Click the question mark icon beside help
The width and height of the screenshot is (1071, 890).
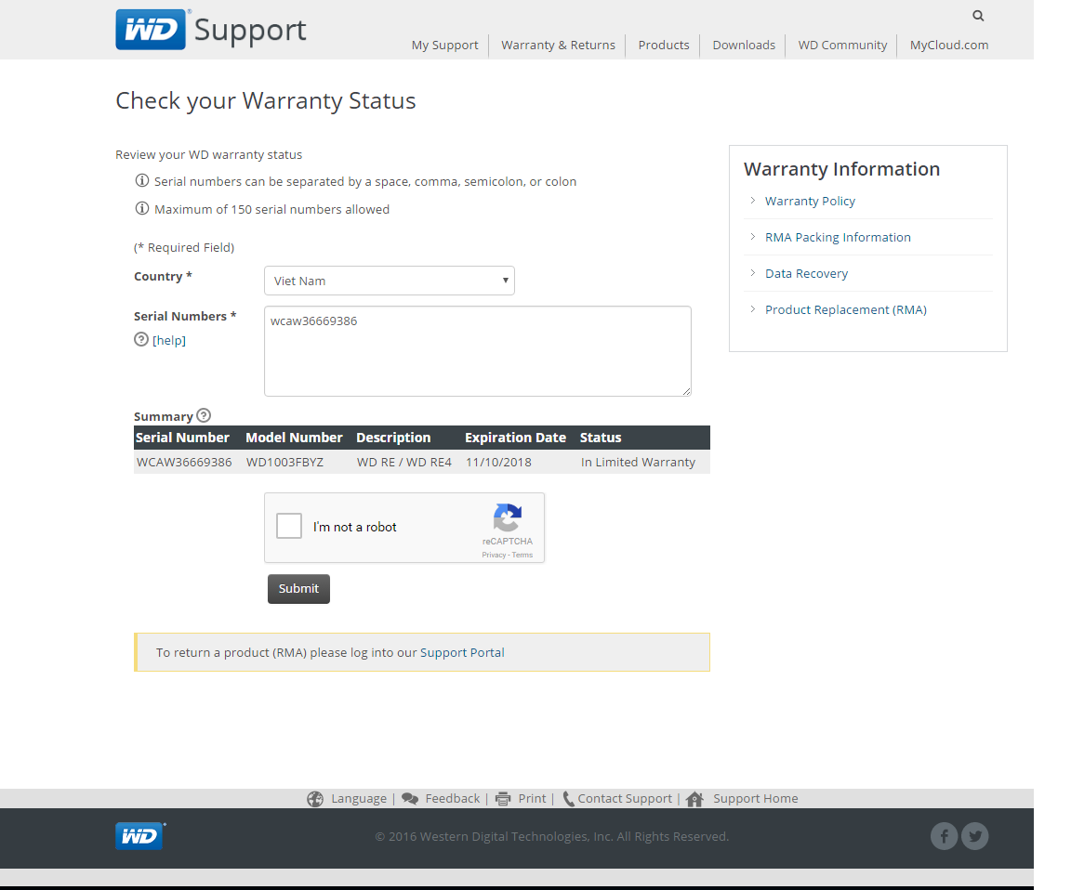tap(141, 339)
